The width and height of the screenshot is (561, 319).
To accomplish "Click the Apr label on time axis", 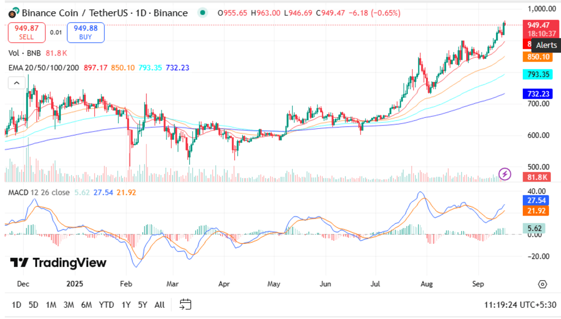I will [224, 284].
